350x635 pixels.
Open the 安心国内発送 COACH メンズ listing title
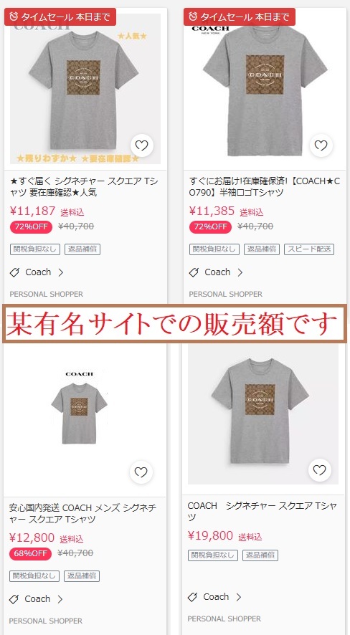[82, 513]
